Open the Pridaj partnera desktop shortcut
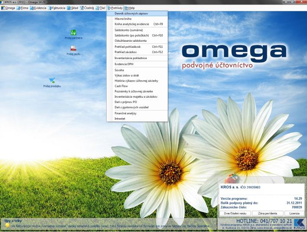 click(73, 34)
